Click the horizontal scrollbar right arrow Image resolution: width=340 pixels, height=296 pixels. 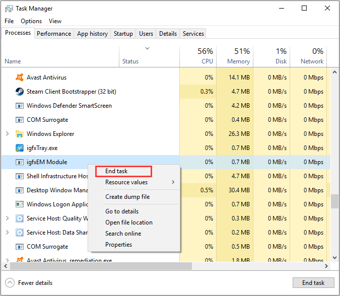pos(326,266)
